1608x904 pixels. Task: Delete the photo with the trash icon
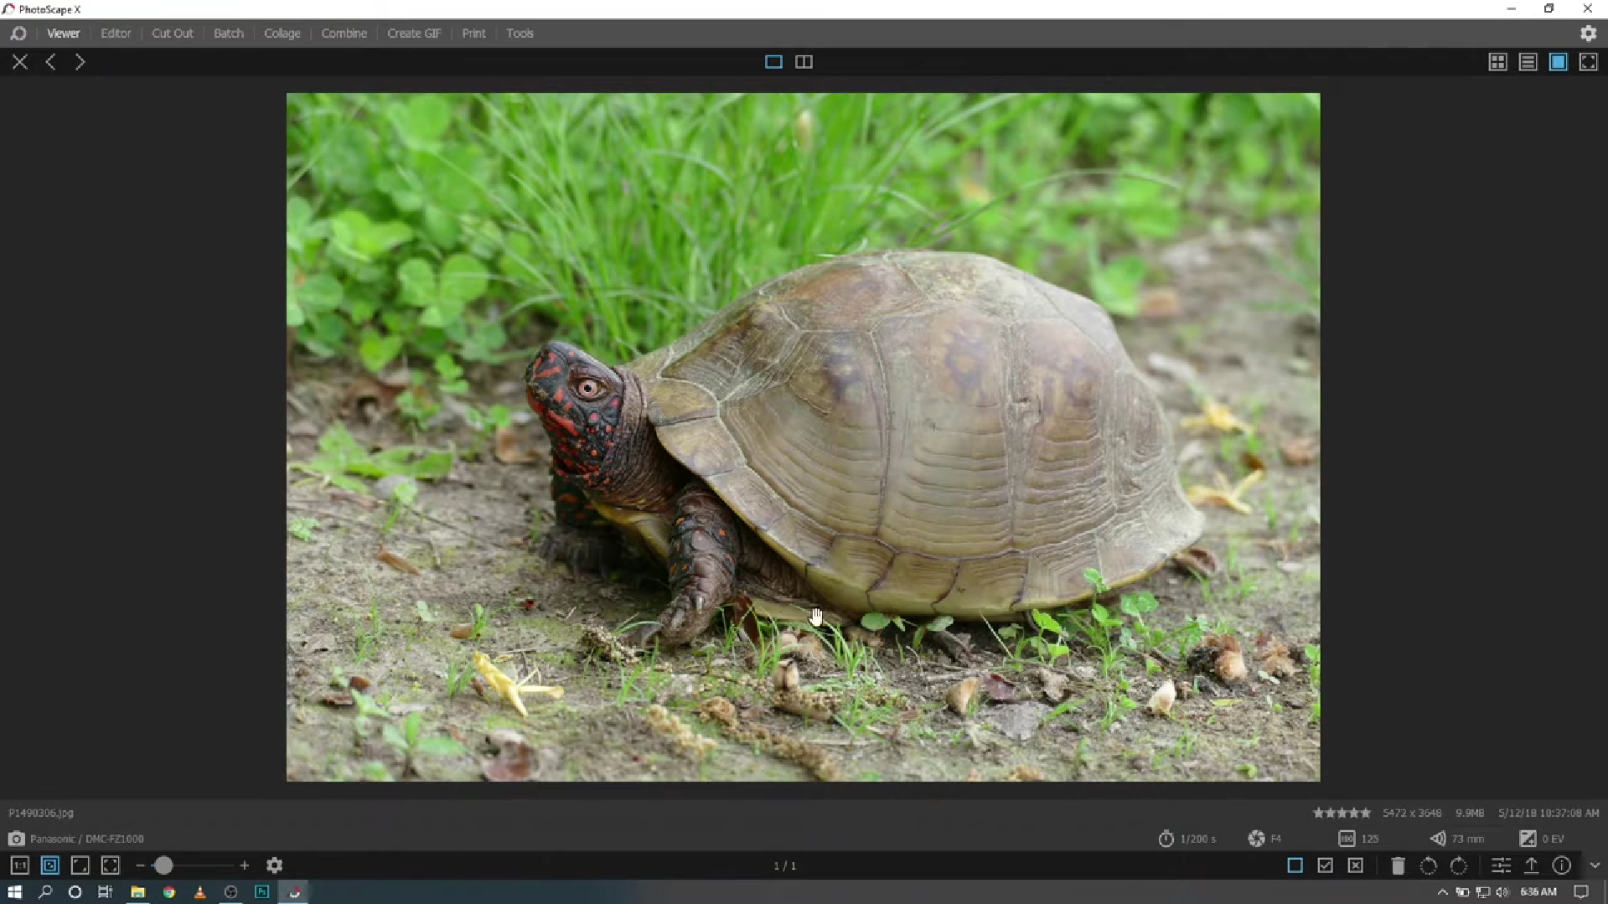pos(1398,865)
